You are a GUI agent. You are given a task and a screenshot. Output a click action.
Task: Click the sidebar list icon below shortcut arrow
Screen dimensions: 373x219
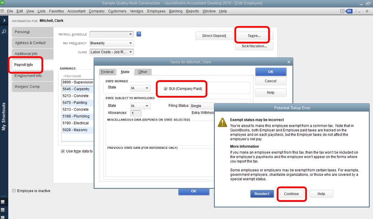[3, 210]
